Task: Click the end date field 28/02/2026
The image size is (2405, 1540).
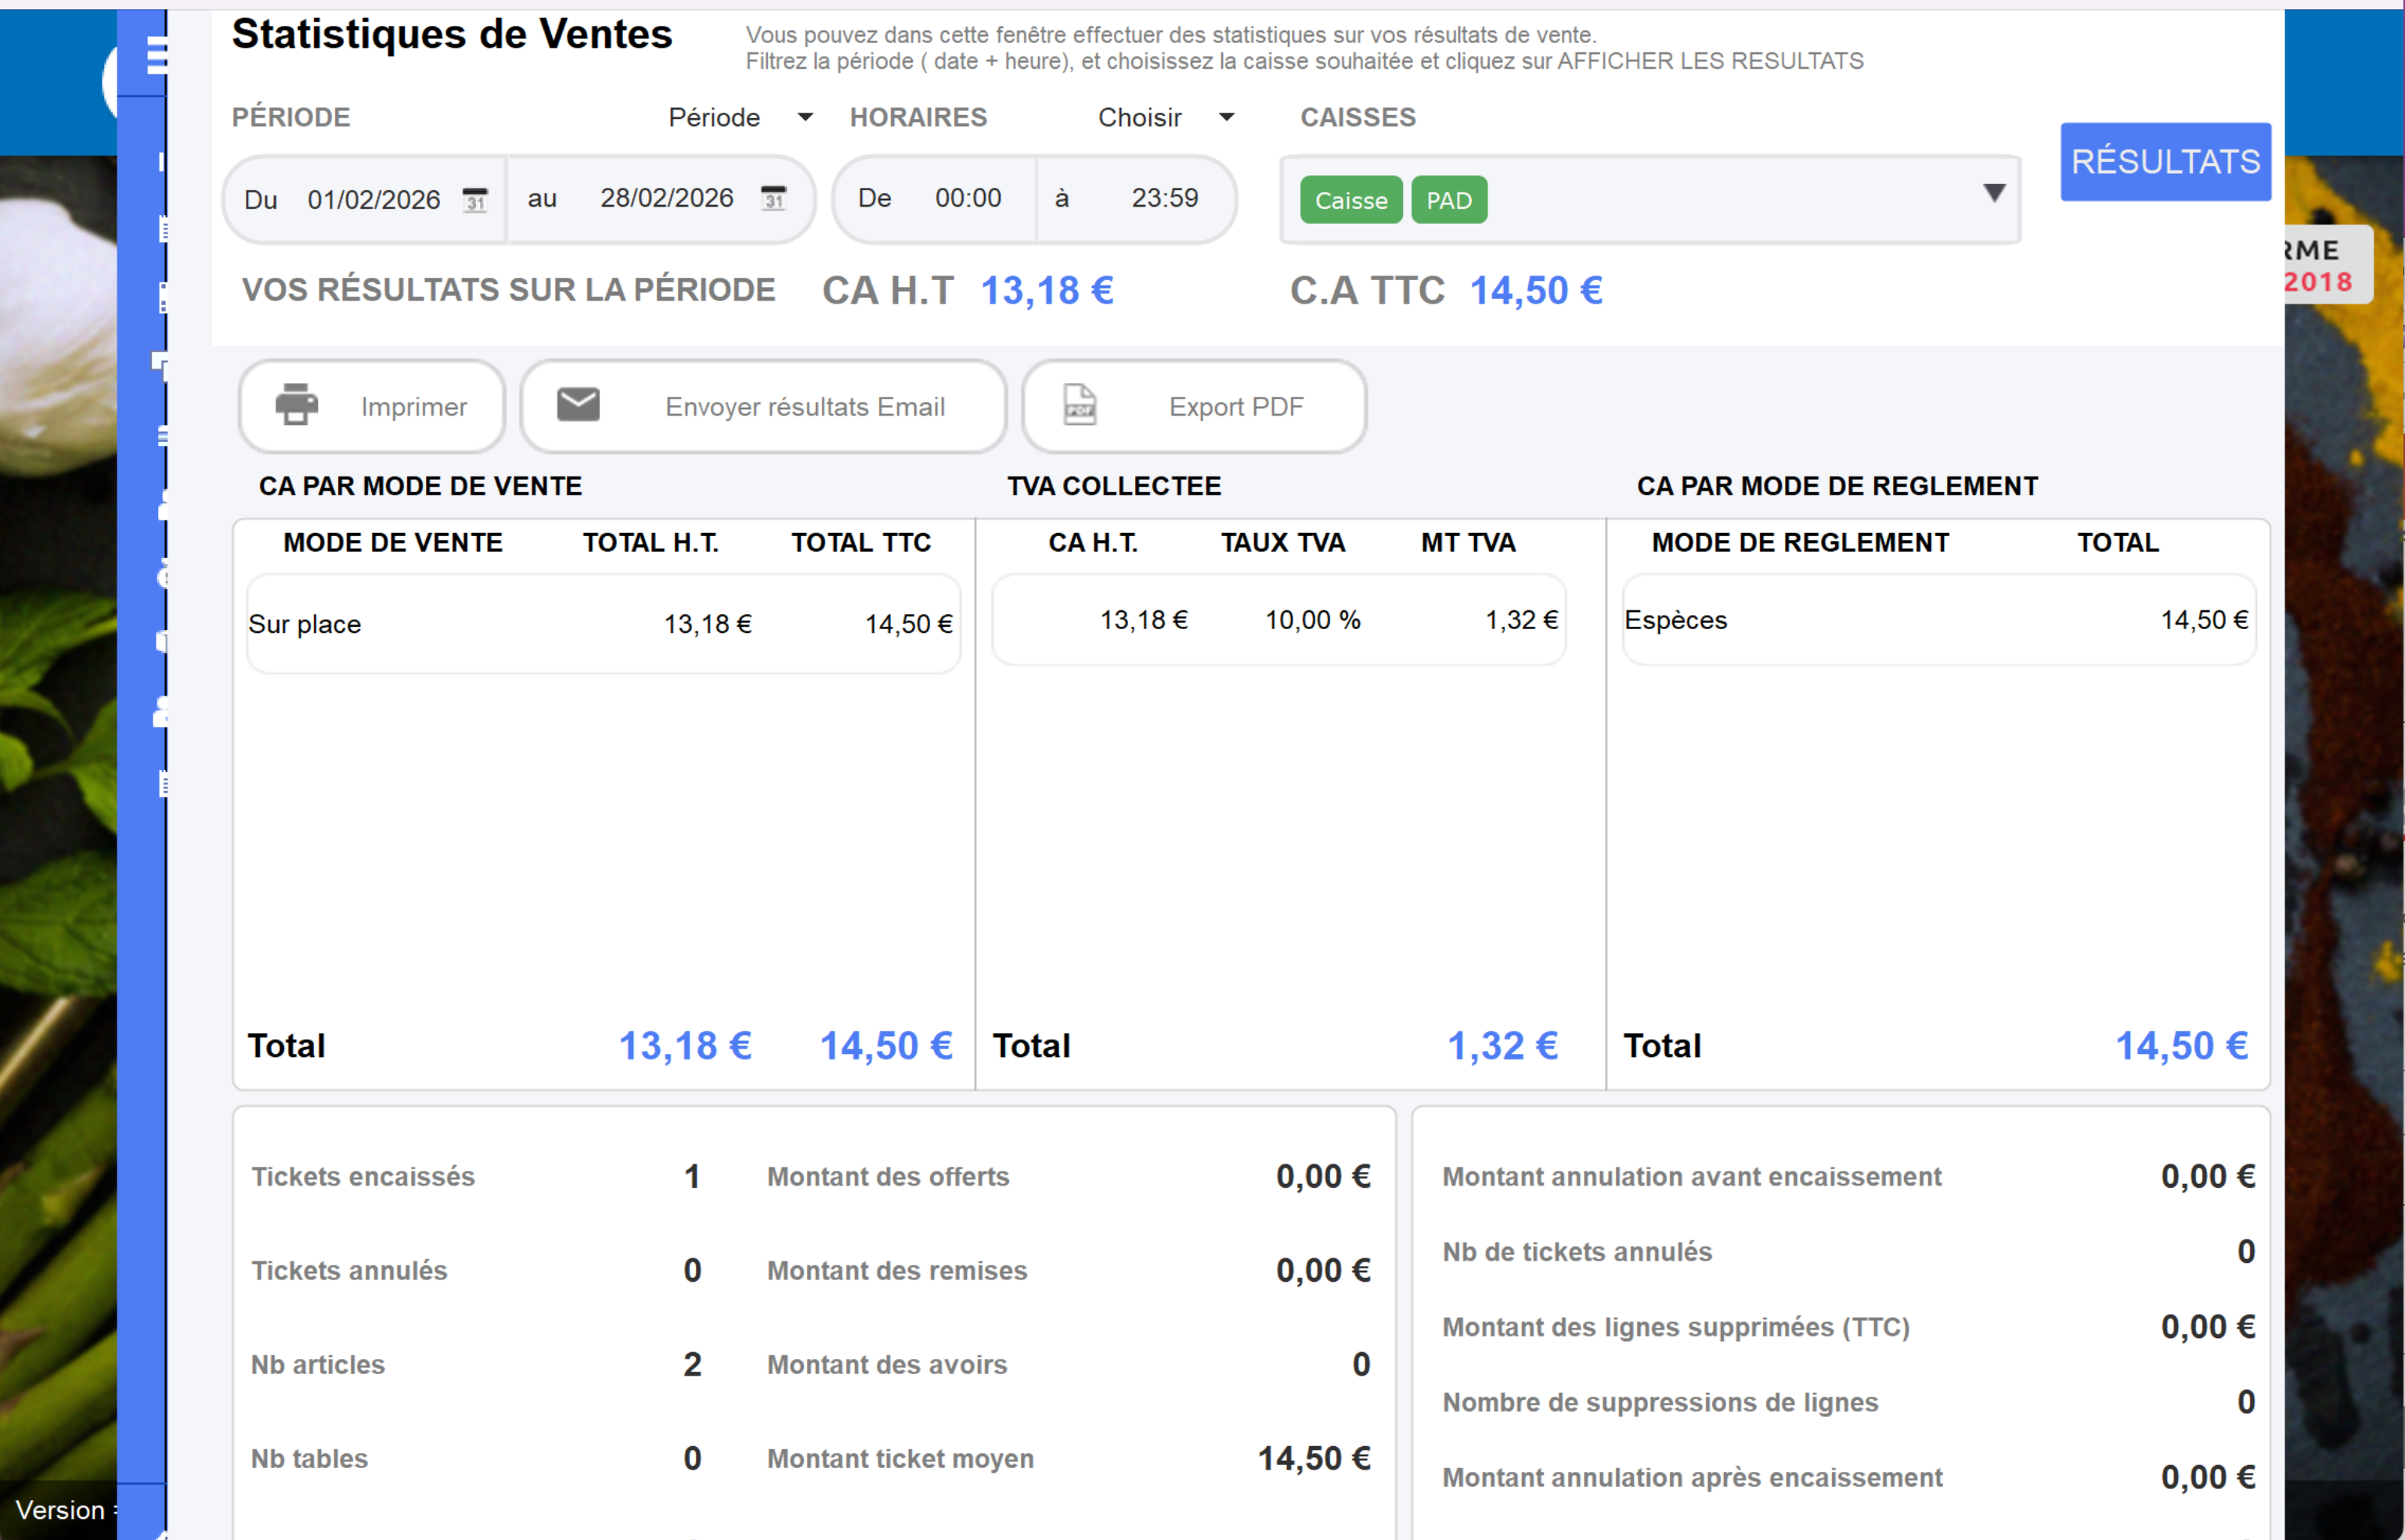Action: 666,198
